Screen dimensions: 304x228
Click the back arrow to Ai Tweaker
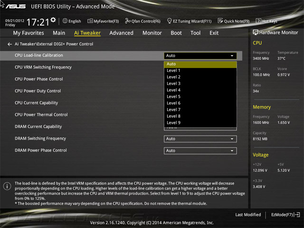click(9, 44)
